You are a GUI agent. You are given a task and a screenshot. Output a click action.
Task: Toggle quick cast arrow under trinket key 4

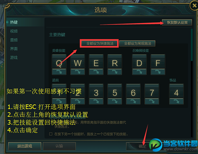coord(176,102)
